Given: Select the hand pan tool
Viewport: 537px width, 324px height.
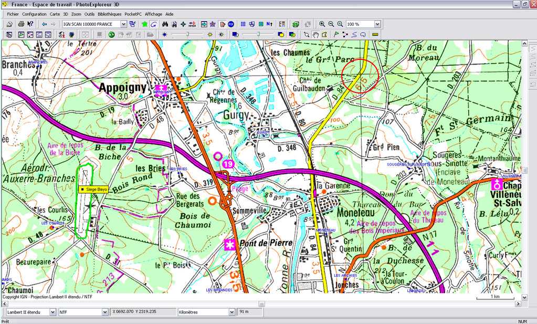Looking at the screenshot, I should tap(315, 34).
